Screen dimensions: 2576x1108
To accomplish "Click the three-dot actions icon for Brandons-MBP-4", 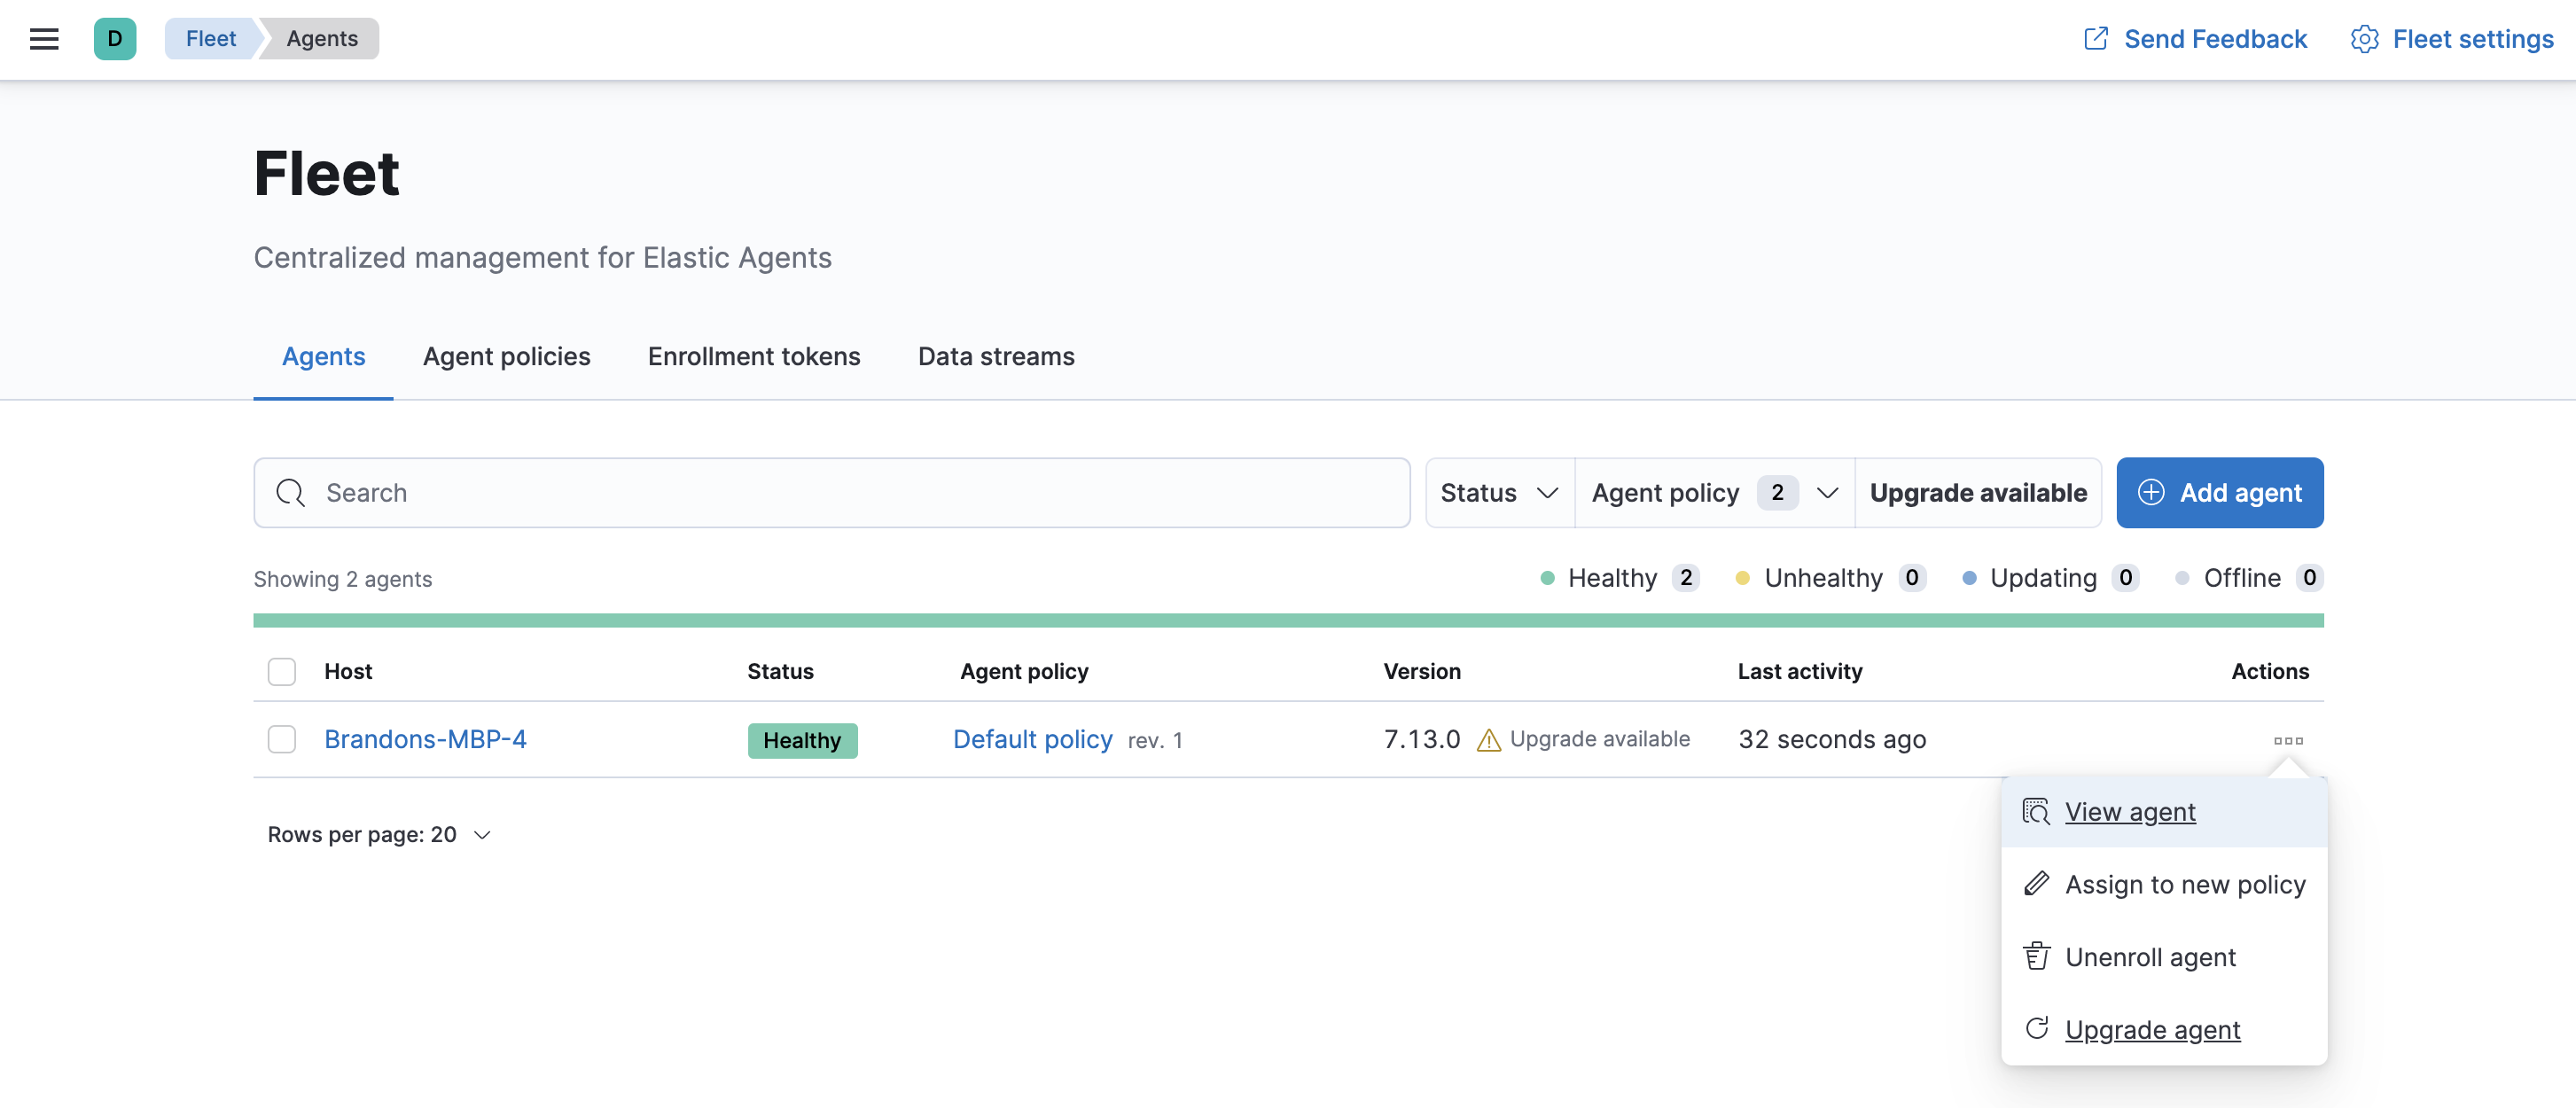I will 2287,740.
